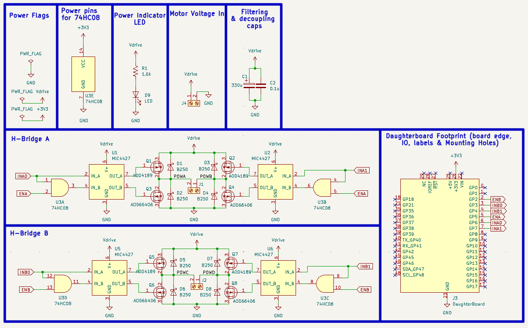Select the J1 connector in H-Bridge A
The height and width of the screenshot is (328, 528).
(x=194, y=190)
